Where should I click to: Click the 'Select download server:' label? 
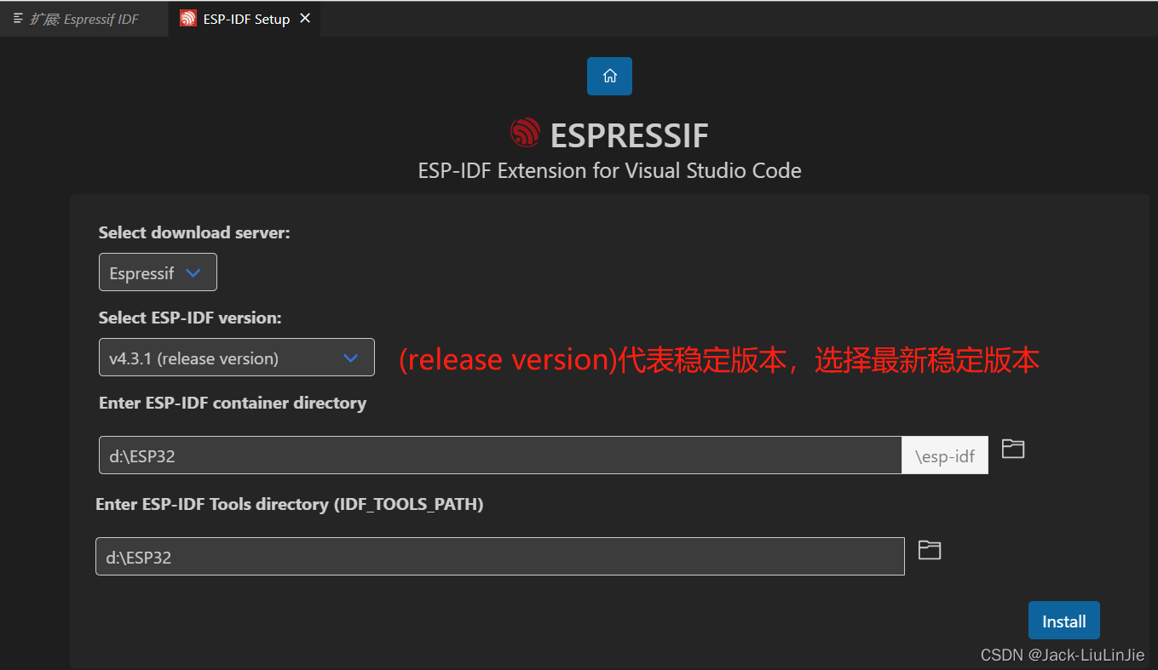tap(194, 232)
